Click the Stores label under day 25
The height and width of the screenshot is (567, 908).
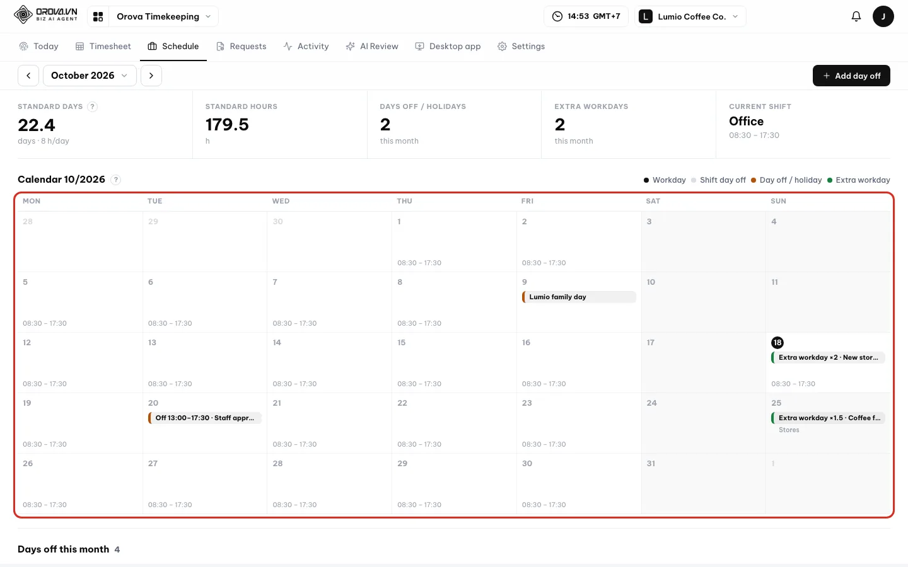pos(789,430)
